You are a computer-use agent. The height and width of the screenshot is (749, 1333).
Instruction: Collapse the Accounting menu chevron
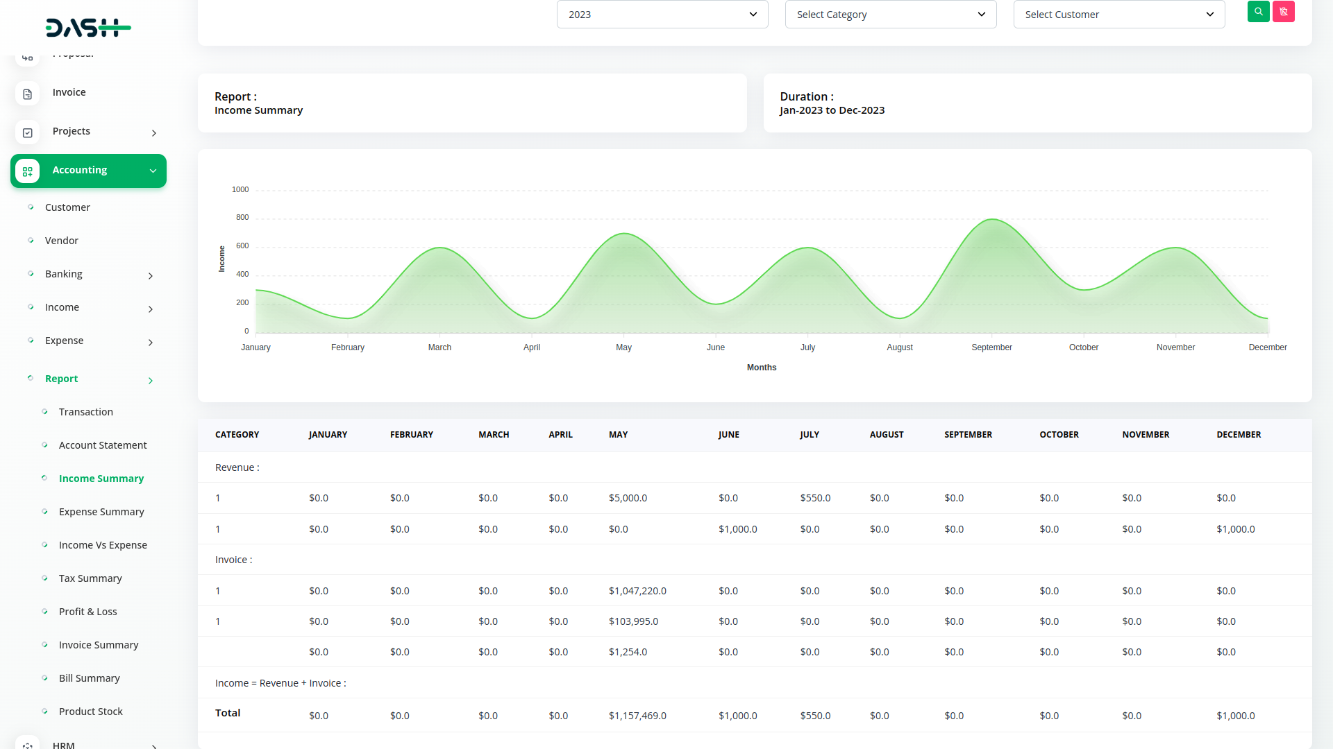(153, 171)
